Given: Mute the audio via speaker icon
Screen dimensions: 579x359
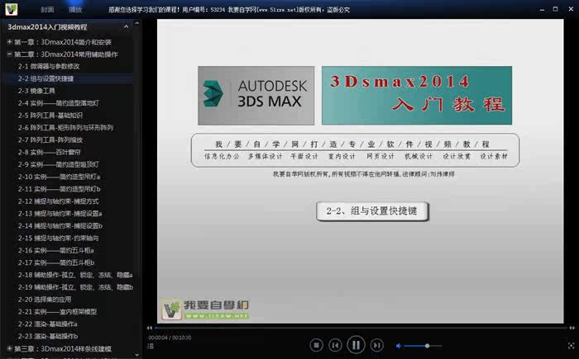Looking at the screenshot, I should (x=399, y=346).
